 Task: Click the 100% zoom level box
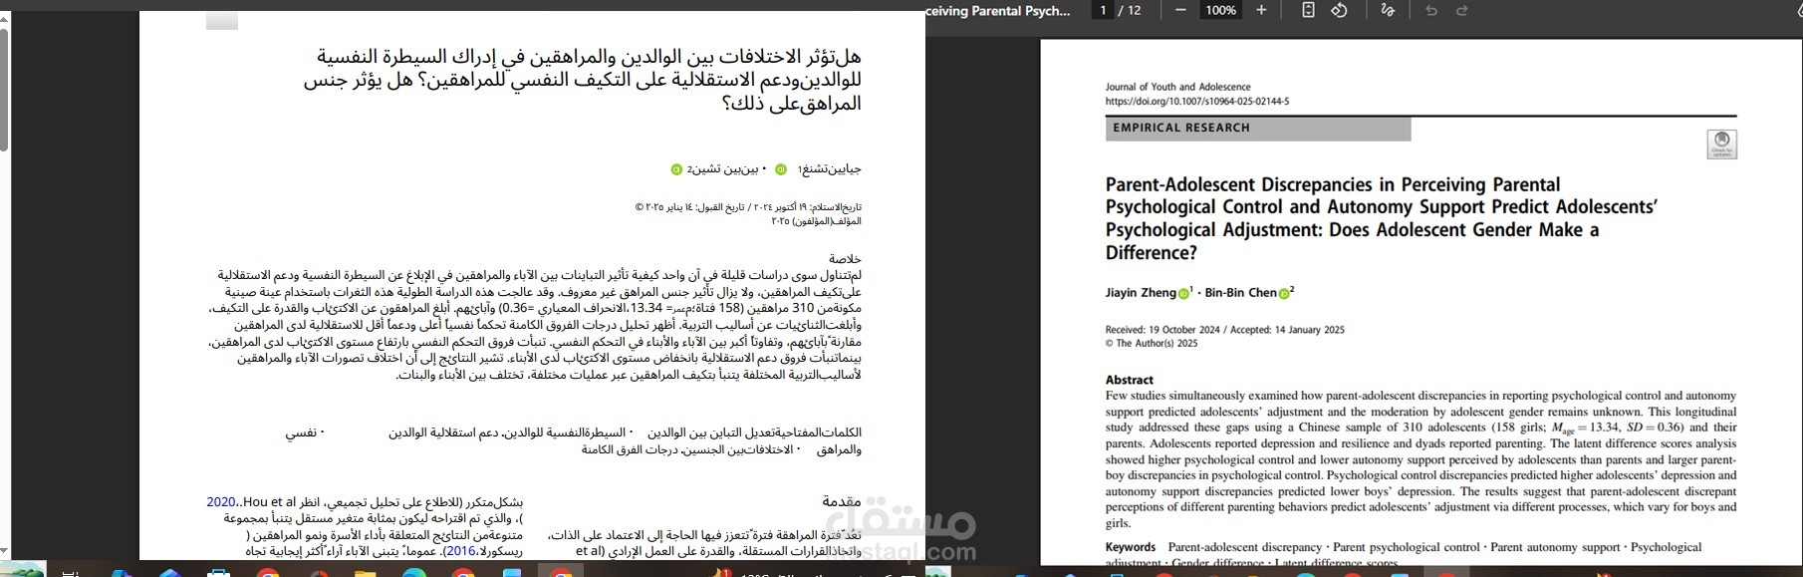click(x=1220, y=10)
